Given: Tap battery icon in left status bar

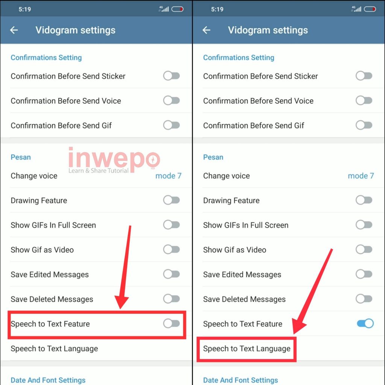Looking at the screenshot, I should (x=177, y=9).
